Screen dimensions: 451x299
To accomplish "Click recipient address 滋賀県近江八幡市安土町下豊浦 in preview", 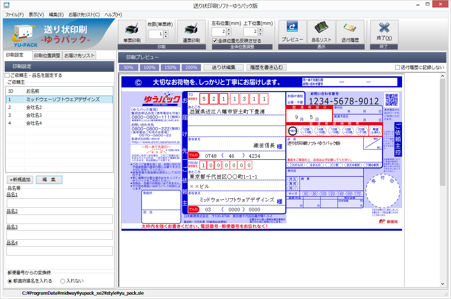I will click(227, 112).
